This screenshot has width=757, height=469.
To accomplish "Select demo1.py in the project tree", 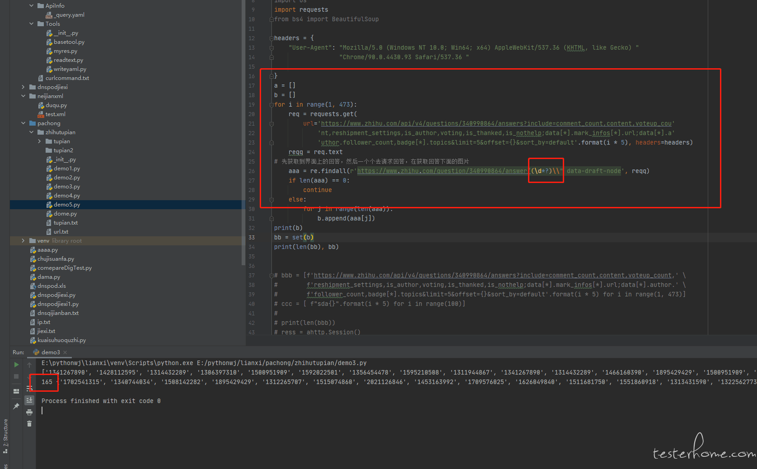I will pos(67,169).
